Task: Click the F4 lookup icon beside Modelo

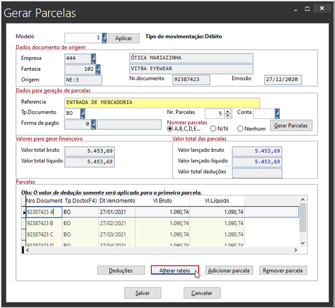Action: 105,38
